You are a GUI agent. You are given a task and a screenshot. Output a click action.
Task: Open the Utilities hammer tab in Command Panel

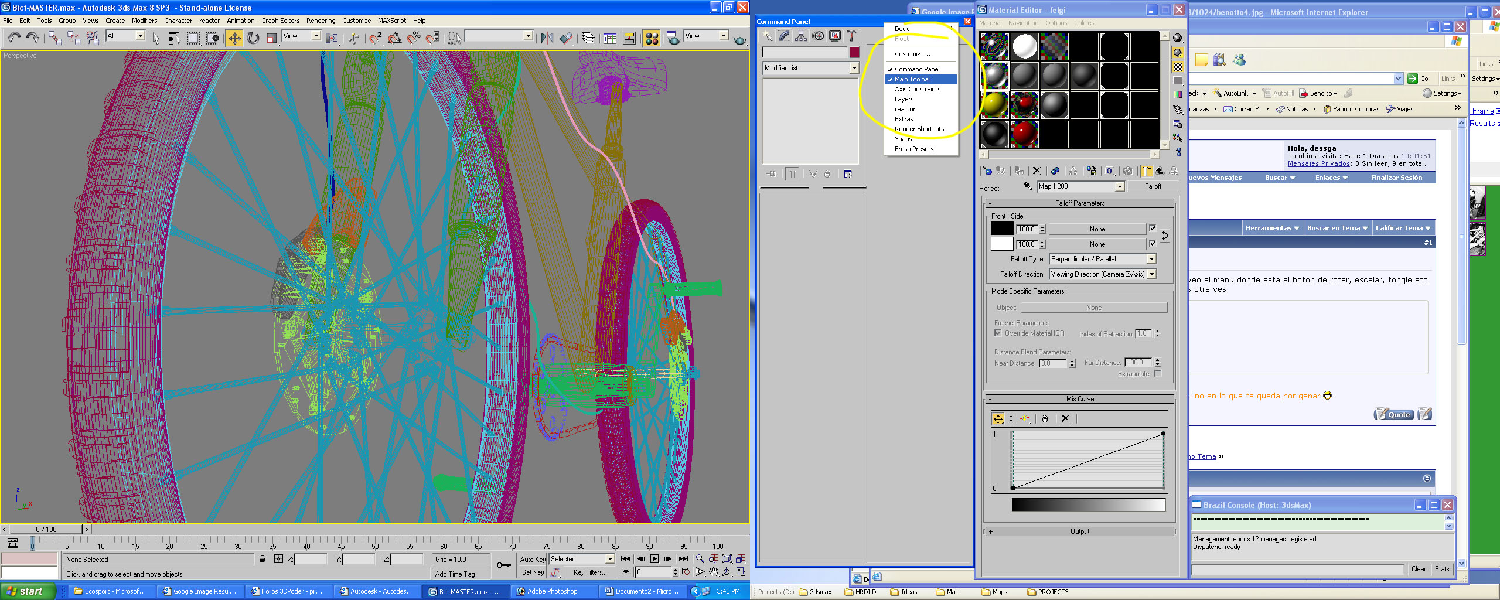[852, 36]
